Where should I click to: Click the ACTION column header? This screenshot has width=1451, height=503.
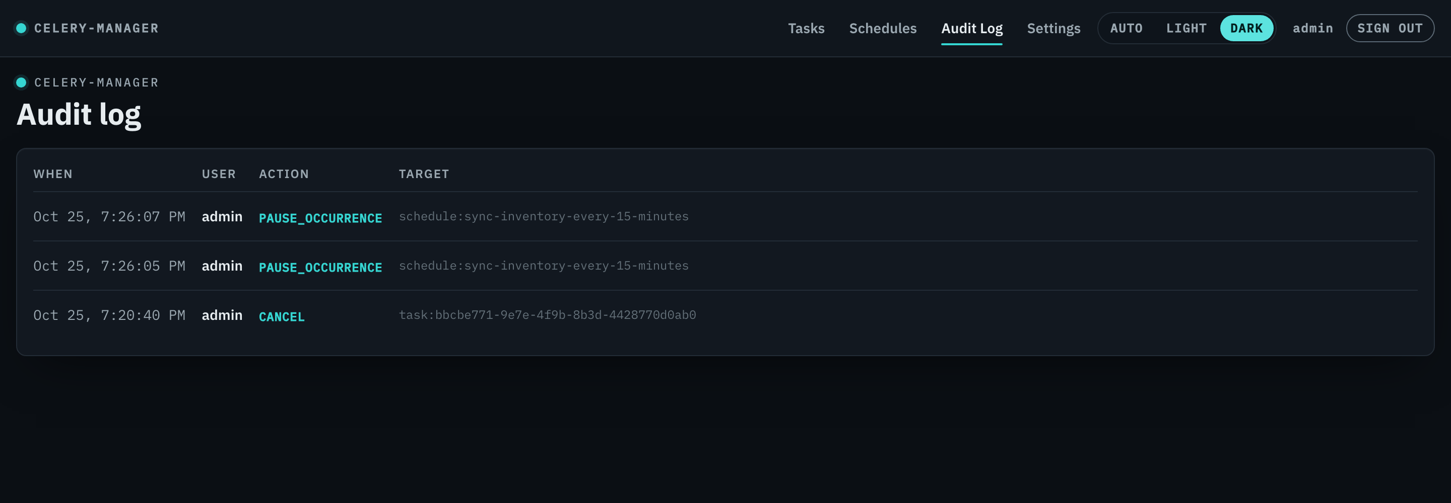click(x=284, y=174)
